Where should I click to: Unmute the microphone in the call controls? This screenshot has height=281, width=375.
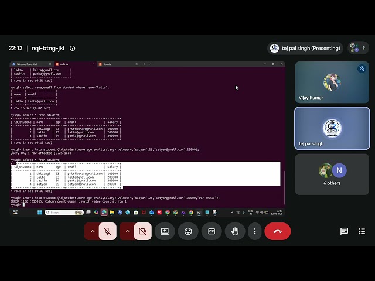[108, 231]
